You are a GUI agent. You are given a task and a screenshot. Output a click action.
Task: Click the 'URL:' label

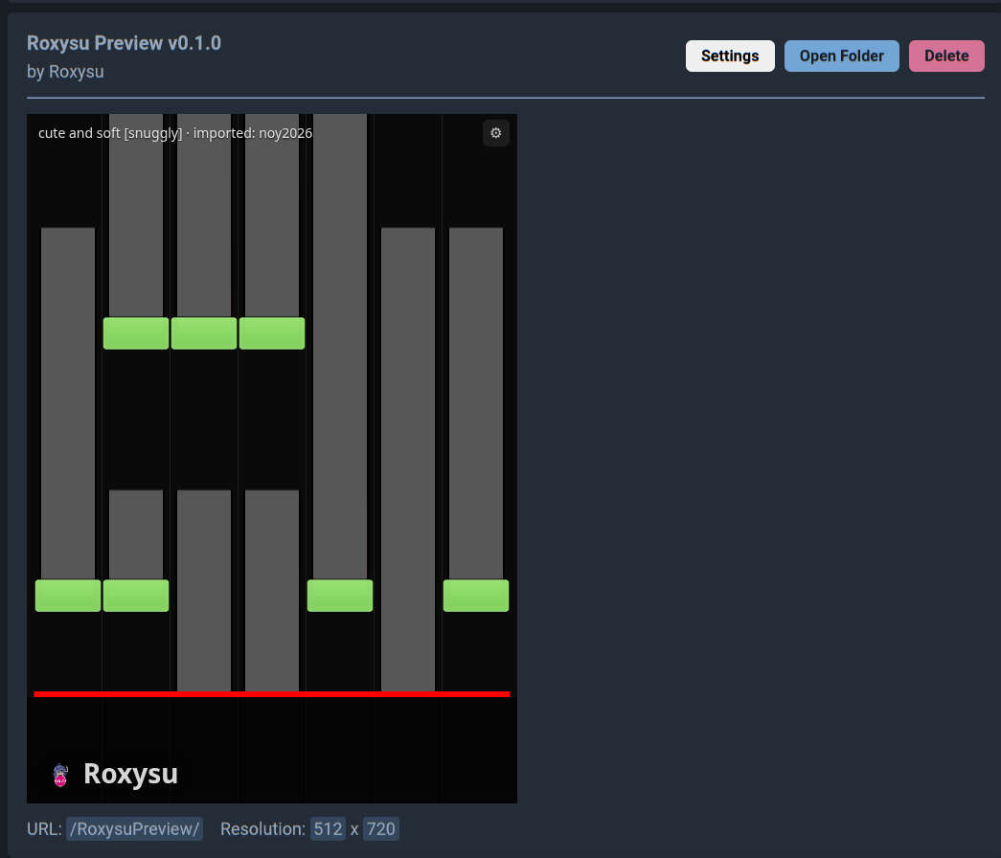[x=44, y=828]
